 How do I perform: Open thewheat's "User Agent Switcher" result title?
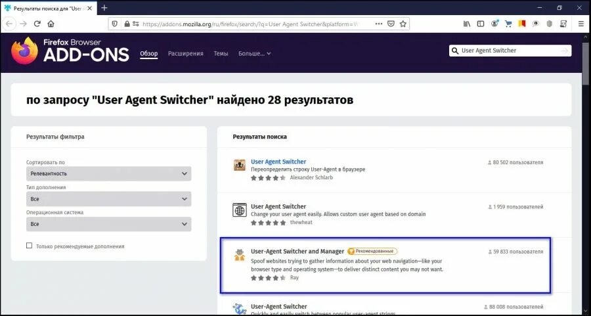[278, 206]
